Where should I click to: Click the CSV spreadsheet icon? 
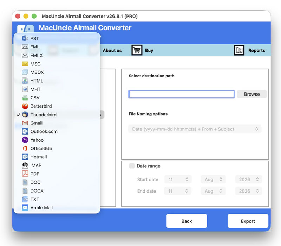(25, 98)
